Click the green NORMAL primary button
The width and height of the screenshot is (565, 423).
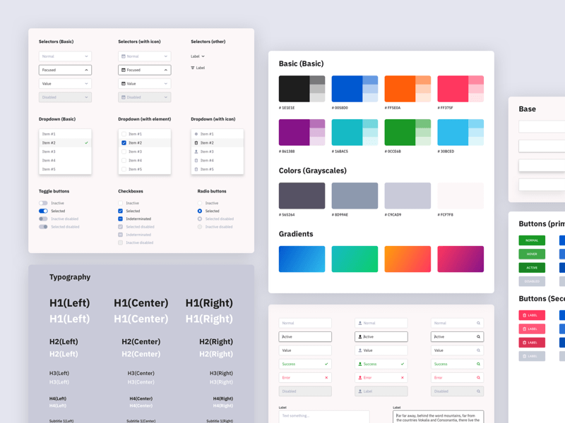(531, 240)
